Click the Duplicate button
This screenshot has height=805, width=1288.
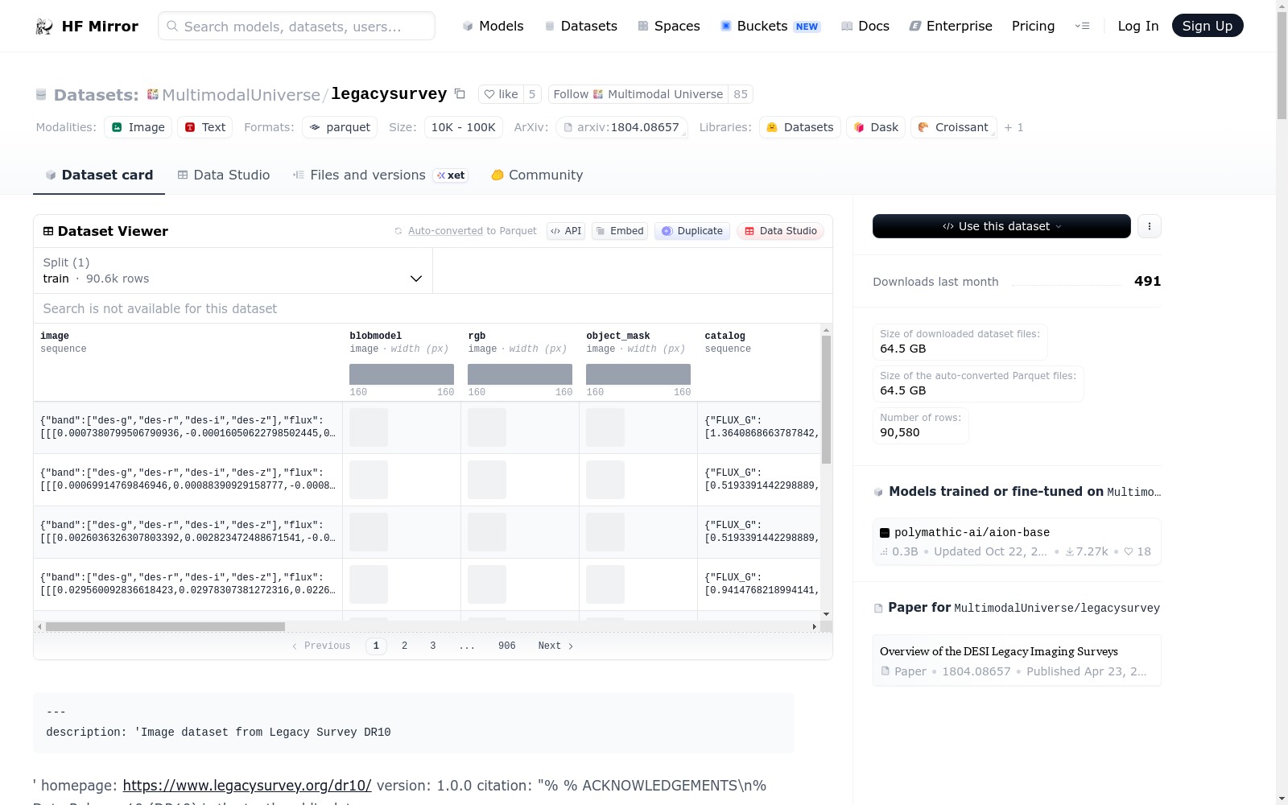(692, 231)
